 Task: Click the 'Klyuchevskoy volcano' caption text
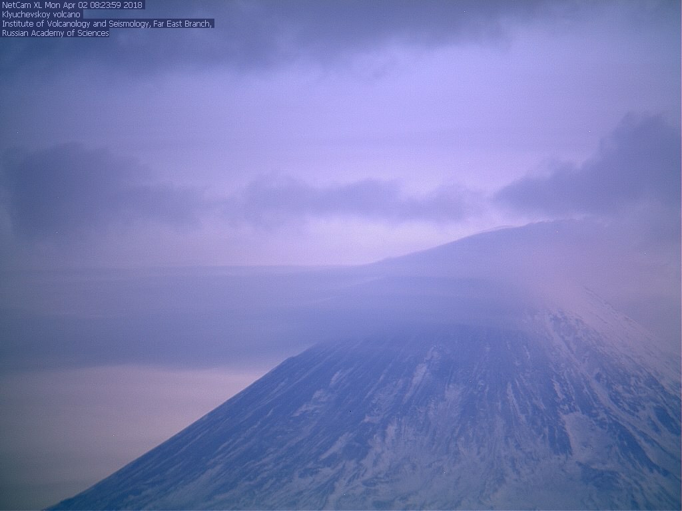(41, 15)
